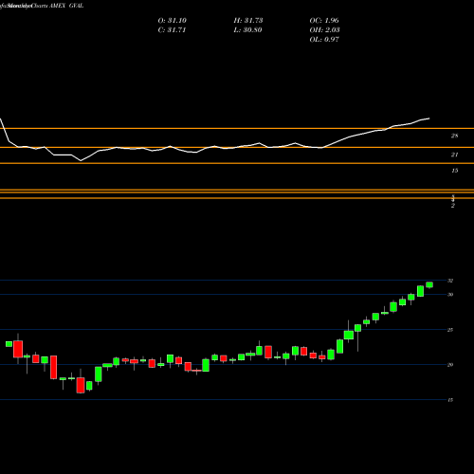Viewport: 474px width, 474px height.
Task: Select the low price reading "L: 30.80"
Action: pos(247,30)
